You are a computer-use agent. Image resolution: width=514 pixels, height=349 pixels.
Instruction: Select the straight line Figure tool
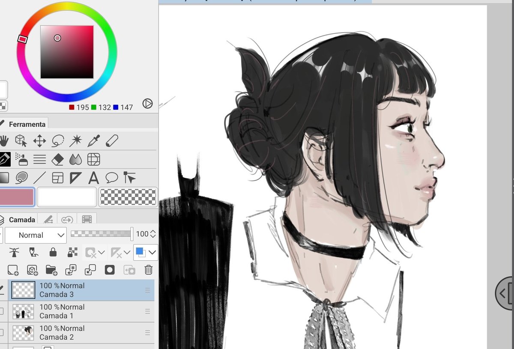39,177
